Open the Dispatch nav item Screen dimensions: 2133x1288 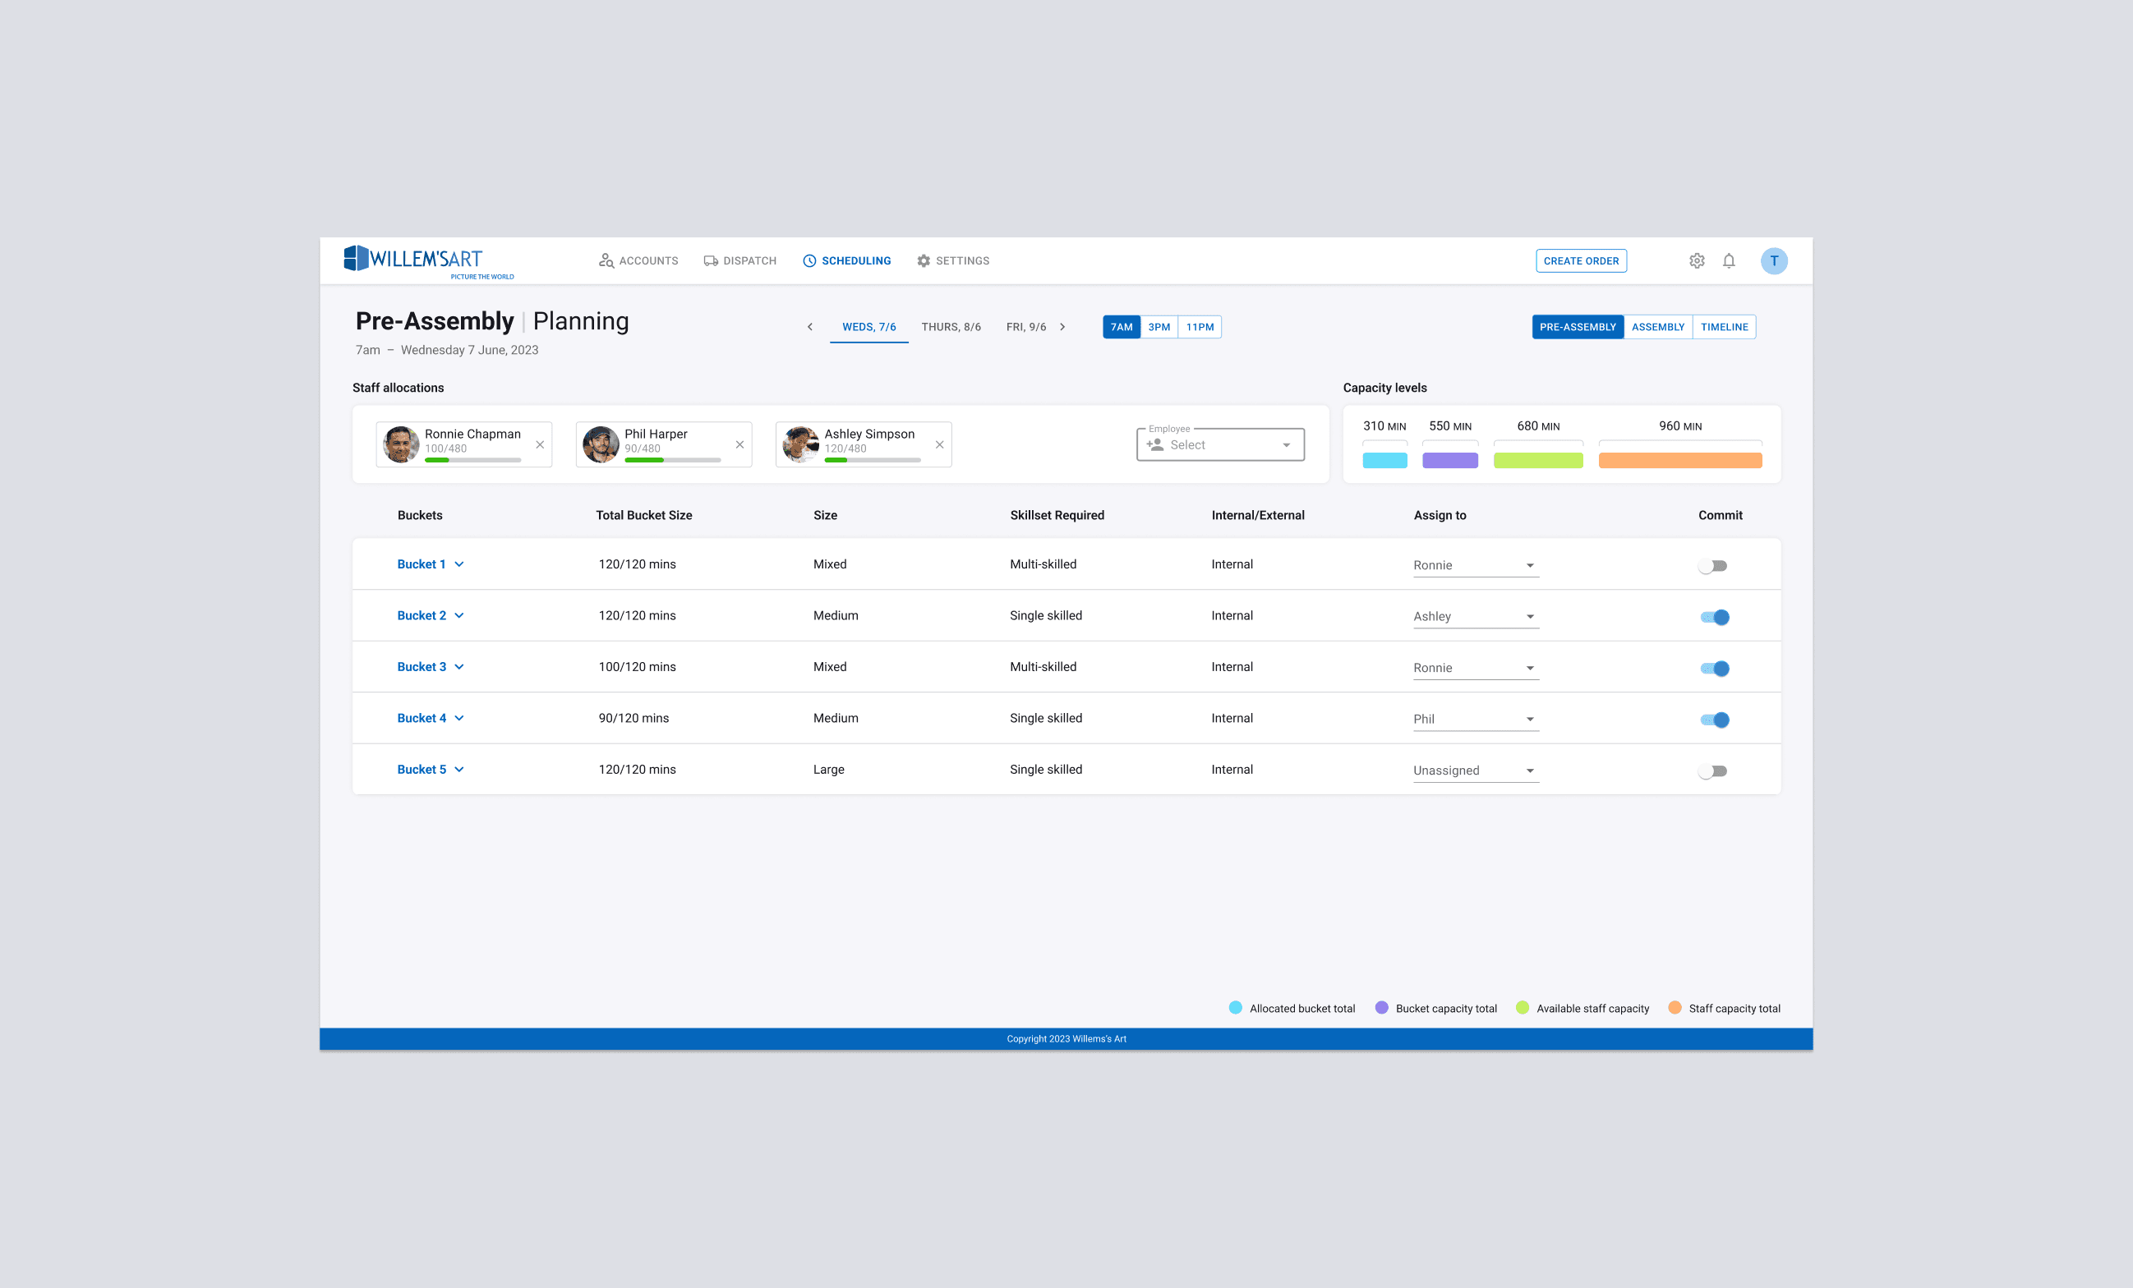740,260
